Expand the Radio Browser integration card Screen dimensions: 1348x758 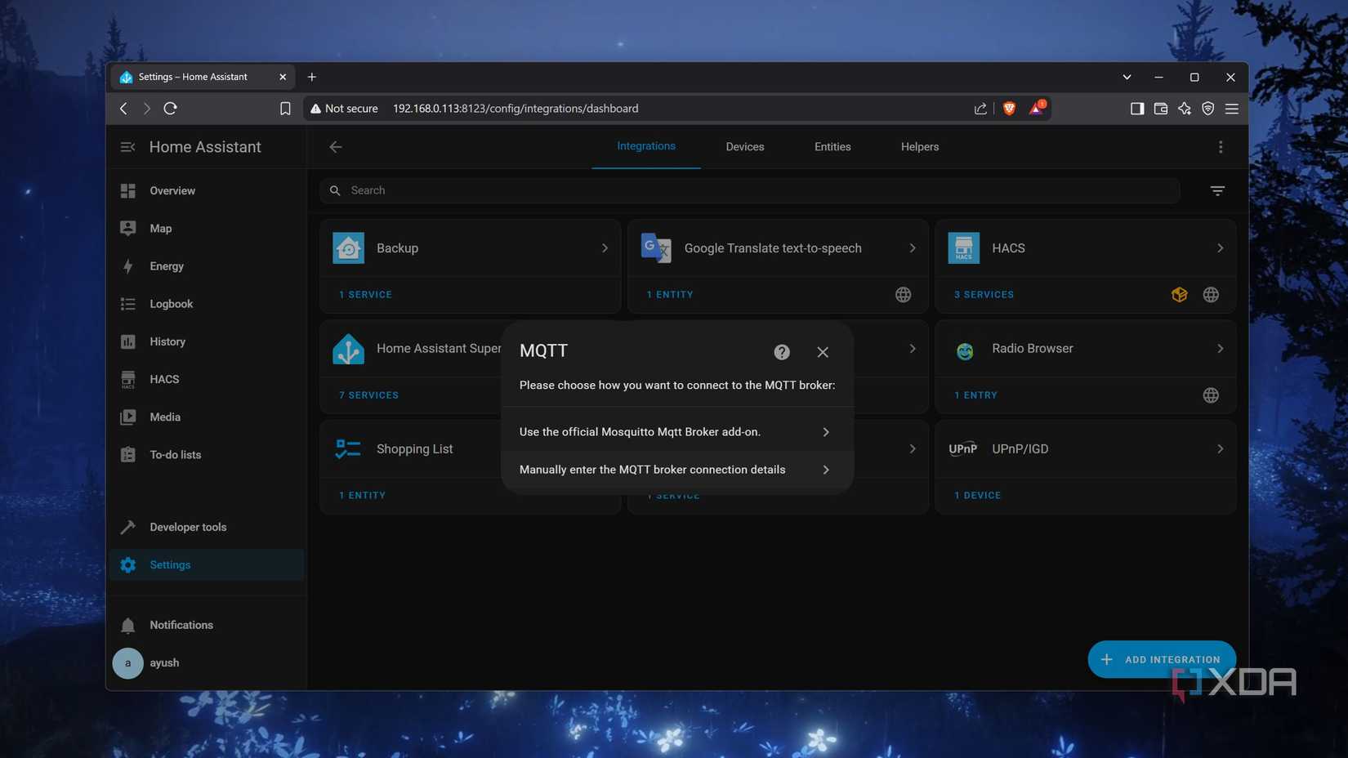click(1220, 348)
